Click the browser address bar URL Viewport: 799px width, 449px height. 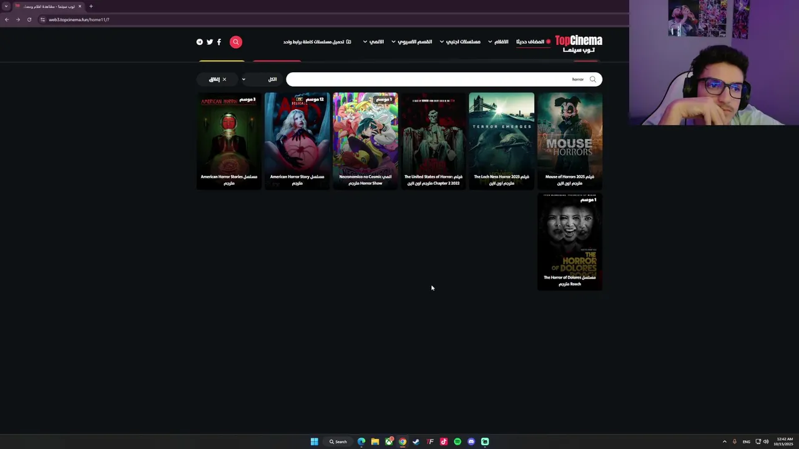79,19
